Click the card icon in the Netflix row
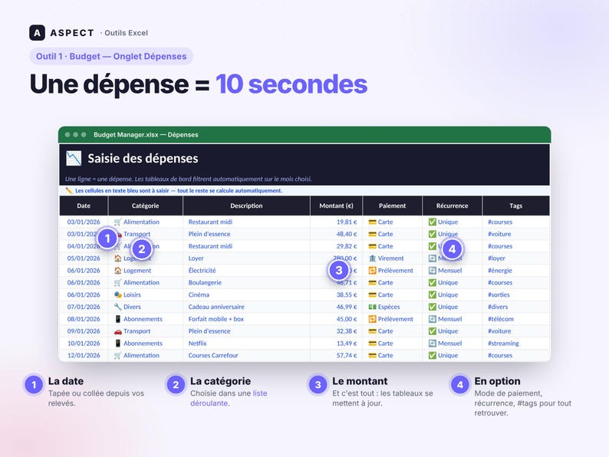 coord(372,344)
